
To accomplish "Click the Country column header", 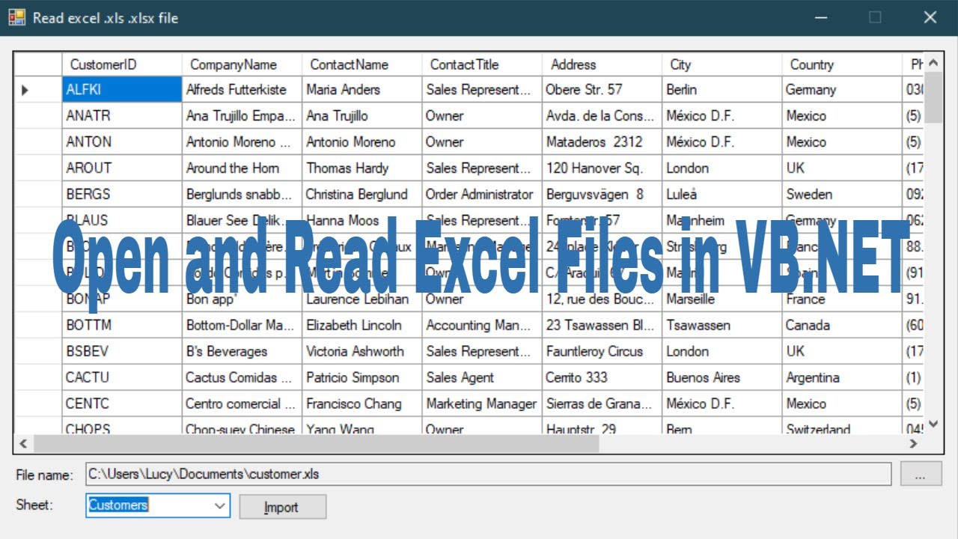I will [842, 64].
